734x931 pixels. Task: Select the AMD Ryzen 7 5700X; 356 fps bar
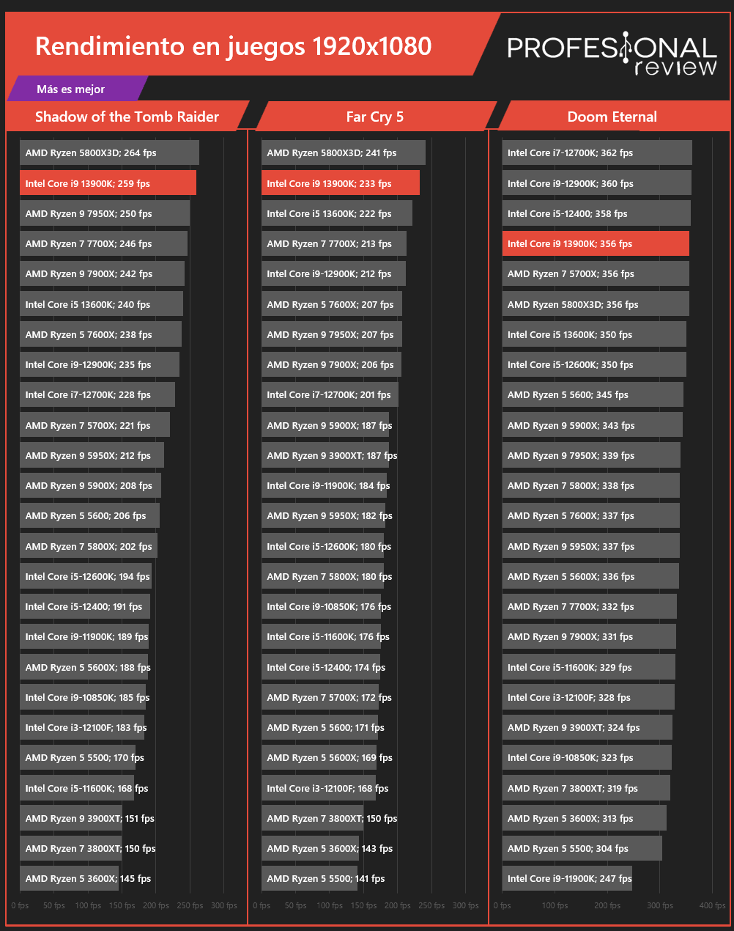[596, 273]
